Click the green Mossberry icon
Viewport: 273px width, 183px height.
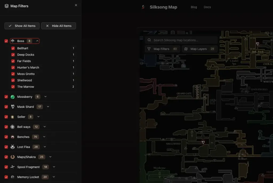(x=13, y=97)
